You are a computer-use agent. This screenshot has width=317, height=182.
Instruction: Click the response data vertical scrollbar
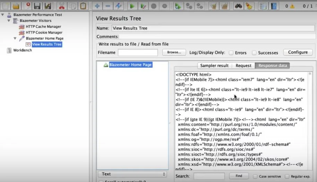pos(310,121)
